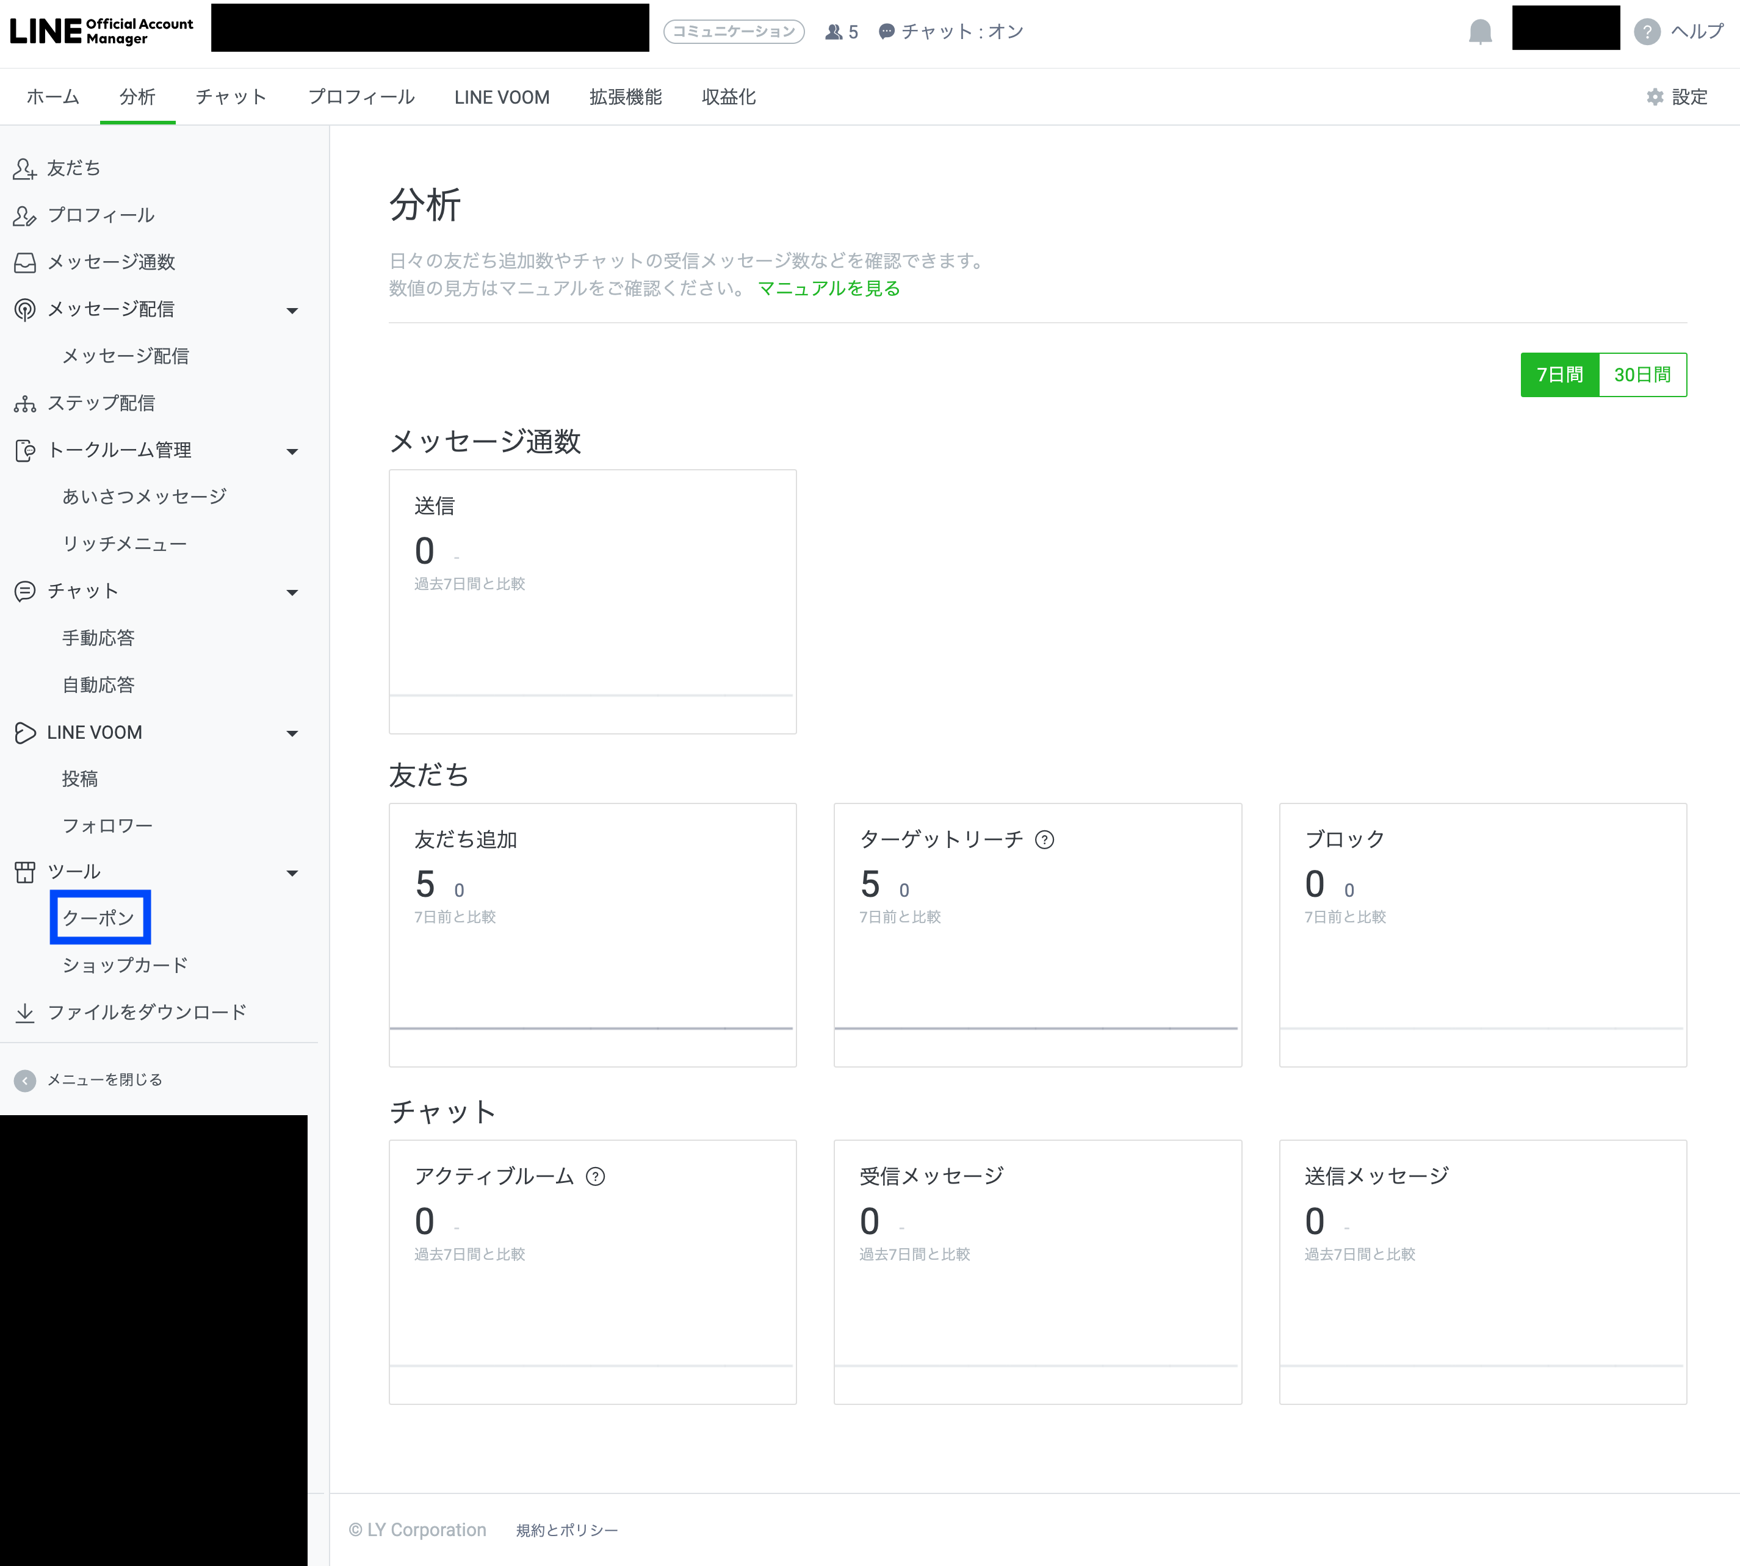Click the notification bell icon

[x=1479, y=32]
